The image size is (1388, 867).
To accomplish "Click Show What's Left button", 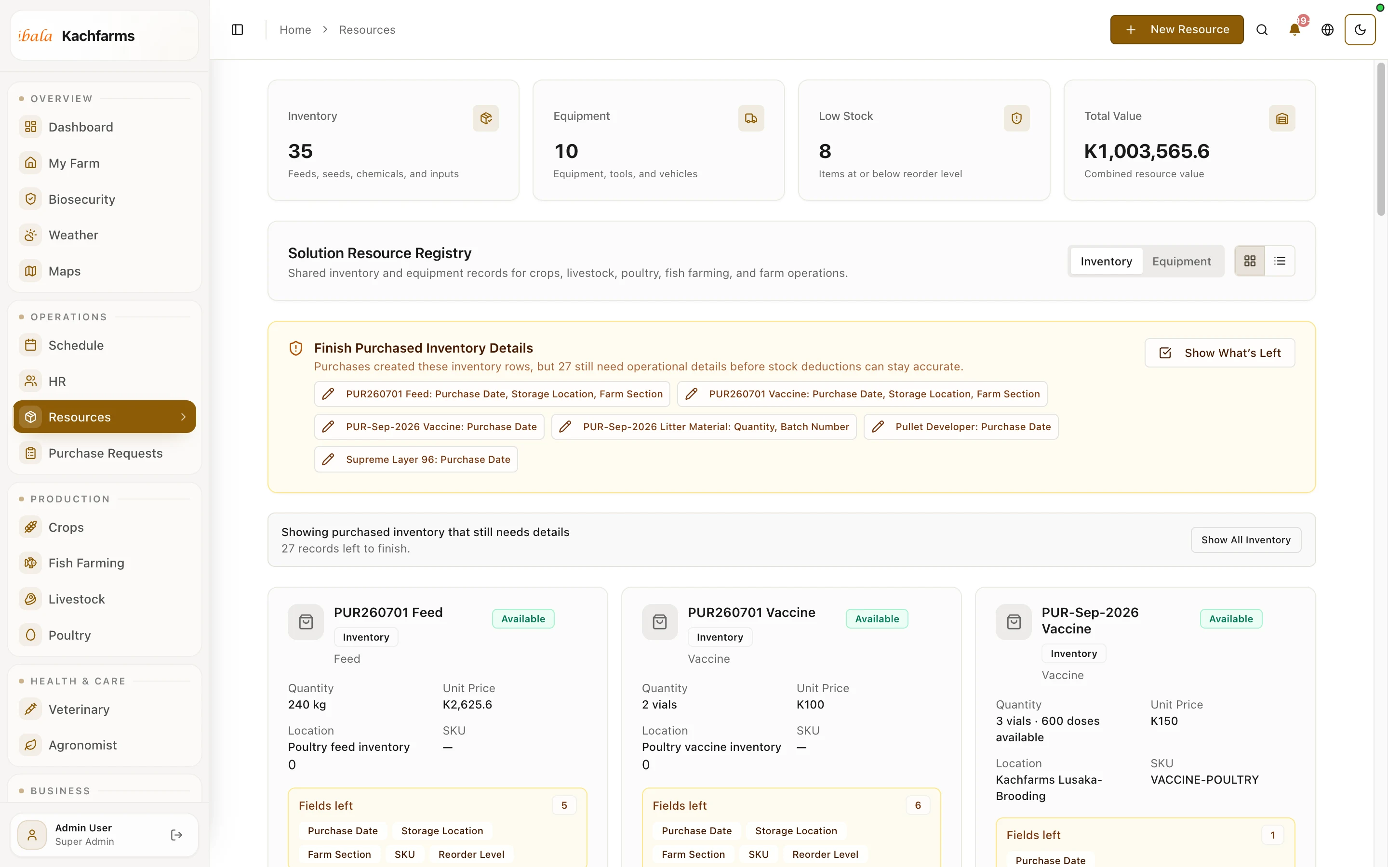I will [1219, 353].
